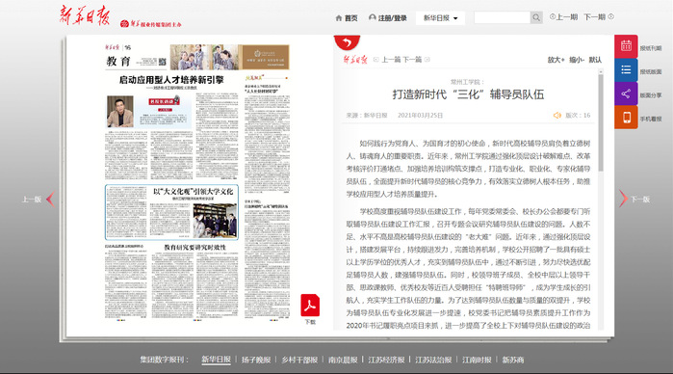Click the search magnifier icon

pos(536,17)
